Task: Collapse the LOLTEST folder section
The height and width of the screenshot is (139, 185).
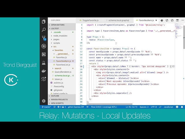Action: 62,28
